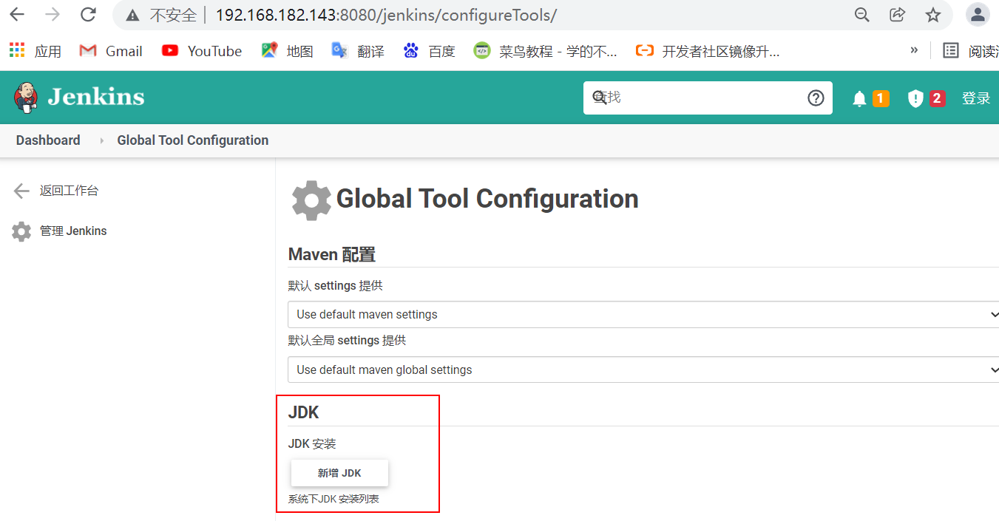999x521 pixels.
Task: Open the default global settings dropdown
Action: click(643, 370)
